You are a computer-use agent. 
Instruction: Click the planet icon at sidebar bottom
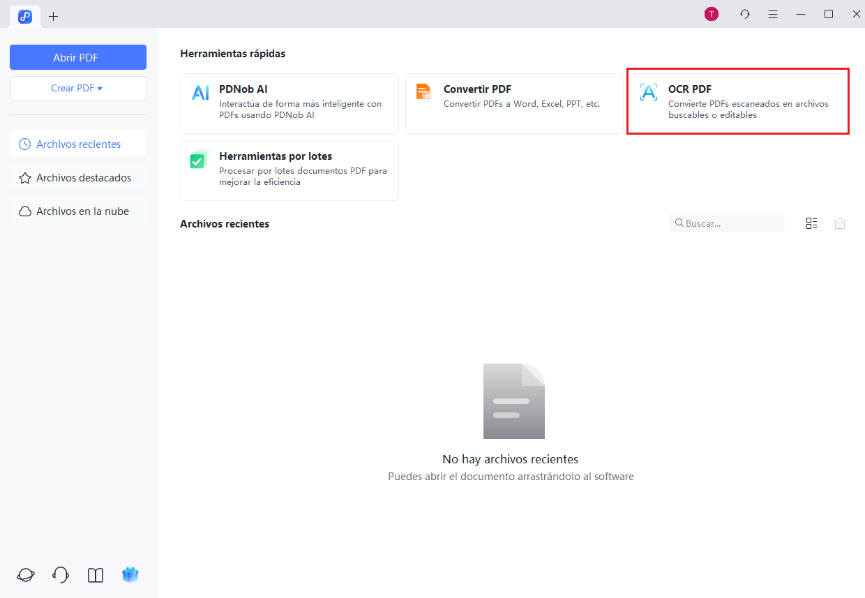(x=26, y=575)
